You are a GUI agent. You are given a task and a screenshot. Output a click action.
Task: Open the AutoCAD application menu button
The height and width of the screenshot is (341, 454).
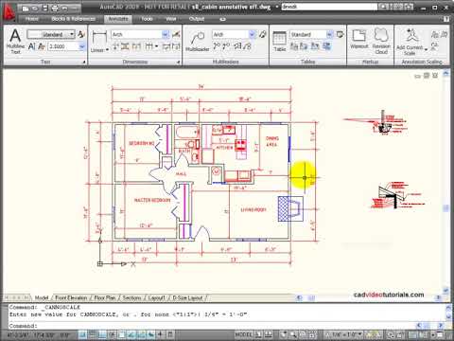coord(9,12)
